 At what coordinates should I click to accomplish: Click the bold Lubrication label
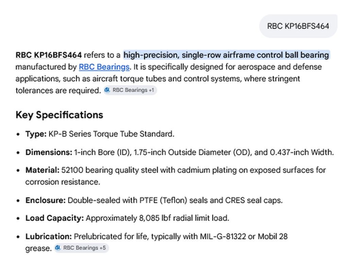[x=48, y=237]
